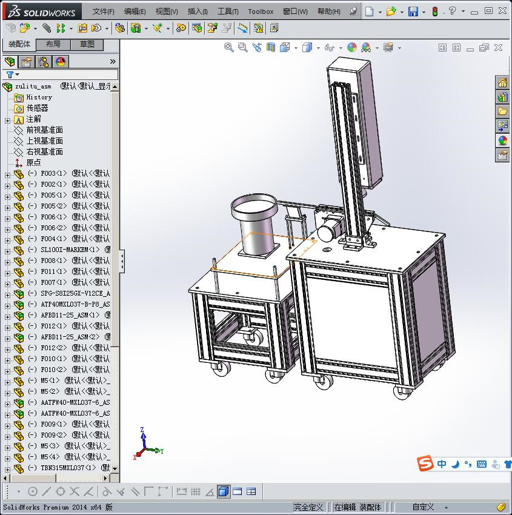The width and height of the screenshot is (512, 515).
Task: Activate the Section View icon
Action: click(x=271, y=48)
